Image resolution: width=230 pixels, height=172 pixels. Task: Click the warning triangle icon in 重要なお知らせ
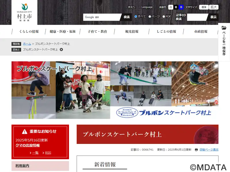25,132
